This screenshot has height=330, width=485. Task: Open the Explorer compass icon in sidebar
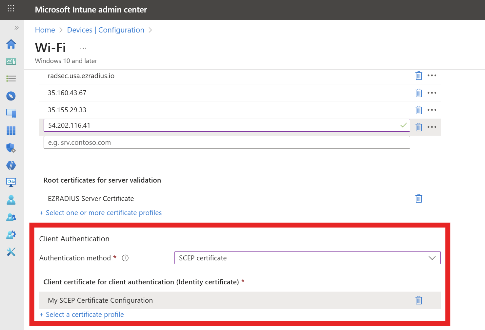(x=11, y=96)
